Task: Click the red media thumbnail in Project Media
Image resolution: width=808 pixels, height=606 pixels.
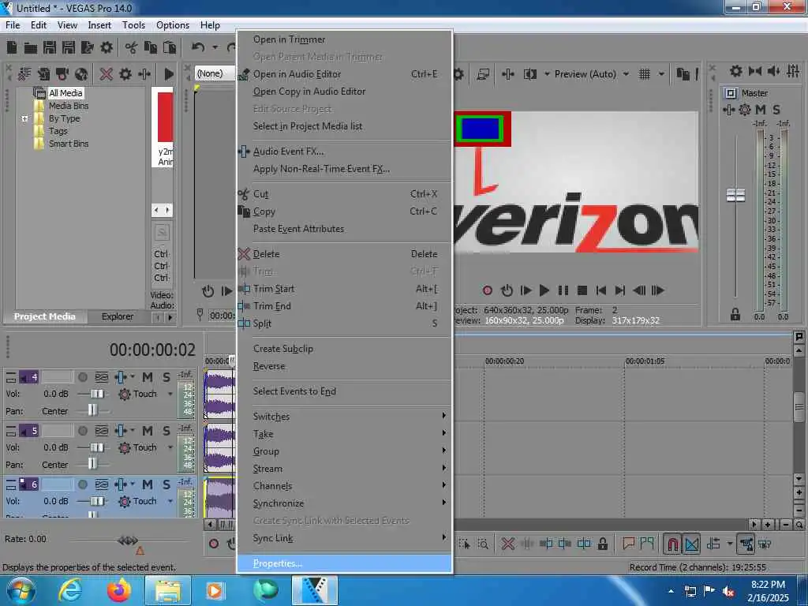Action: pos(165,117)
